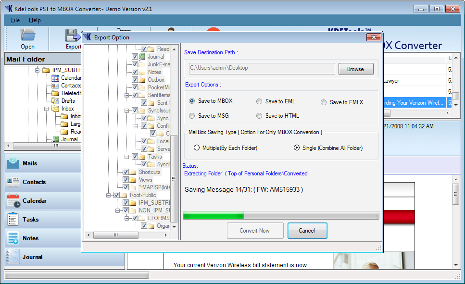465x284 pixels.
Task: Collapse the Root-Public tree node
Action: (109, 195)
